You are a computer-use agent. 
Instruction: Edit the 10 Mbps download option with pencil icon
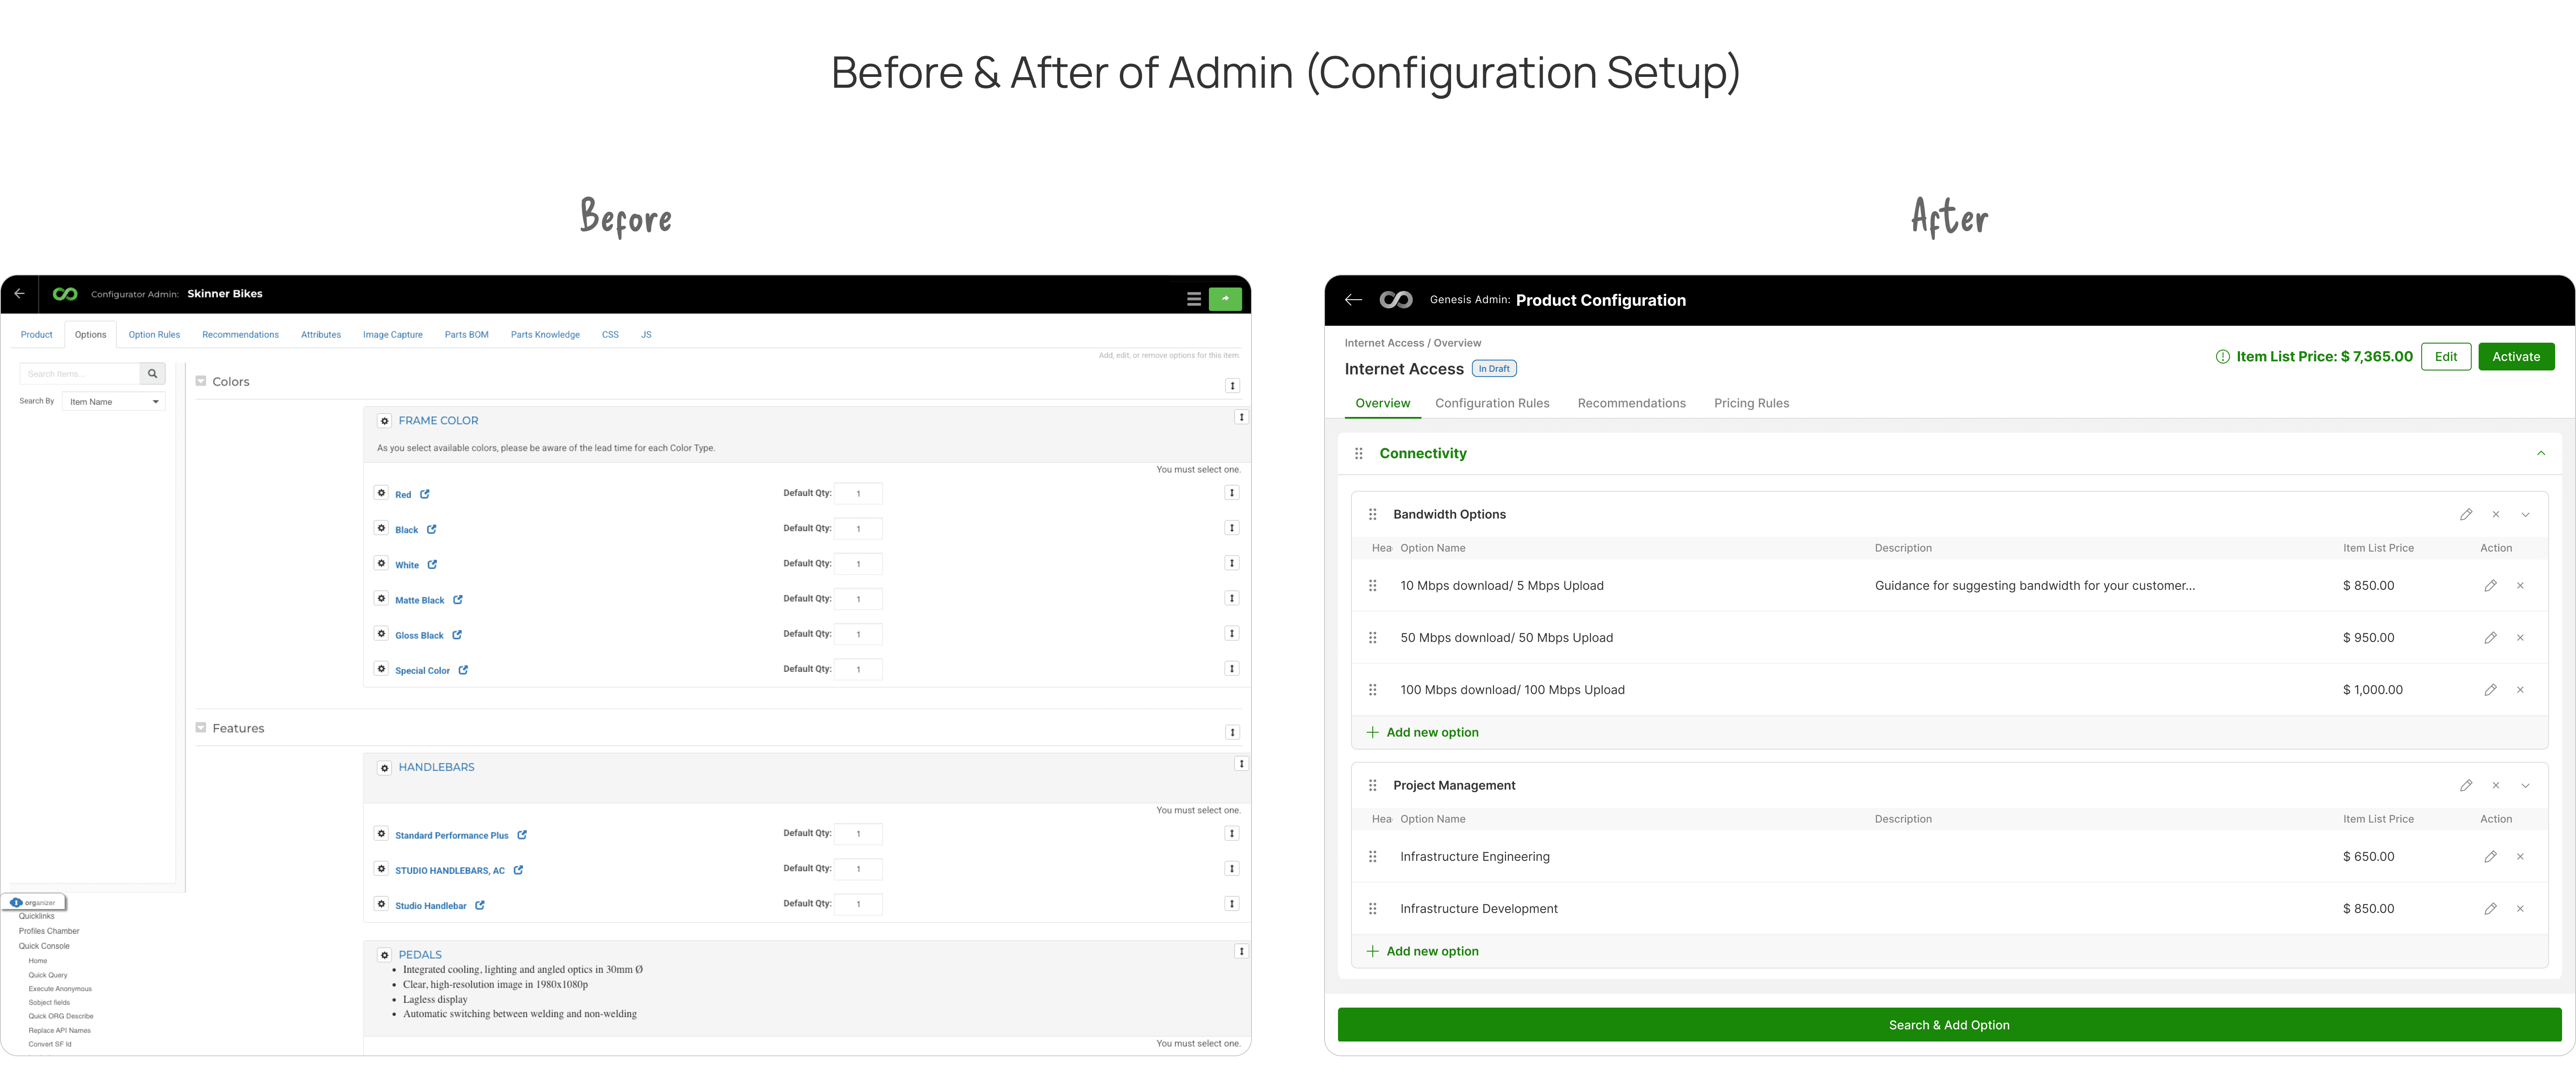tap(2490, 585)
